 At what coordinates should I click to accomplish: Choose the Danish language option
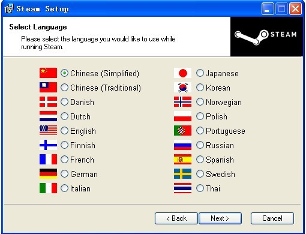(x=64, y=102)
